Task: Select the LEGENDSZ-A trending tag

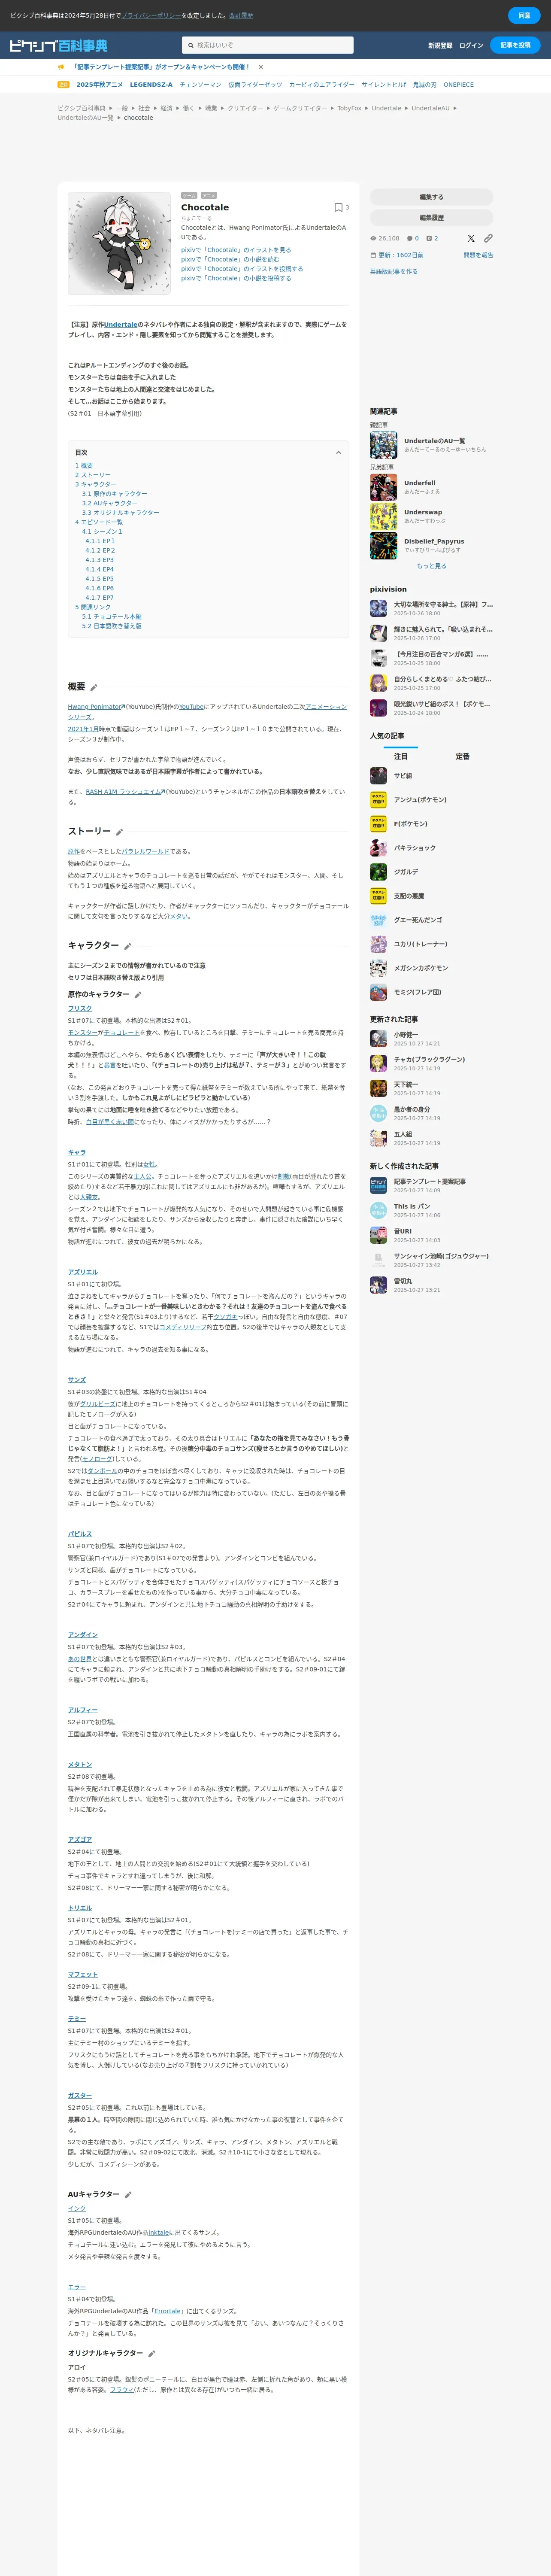Action: tap(151, 85)
